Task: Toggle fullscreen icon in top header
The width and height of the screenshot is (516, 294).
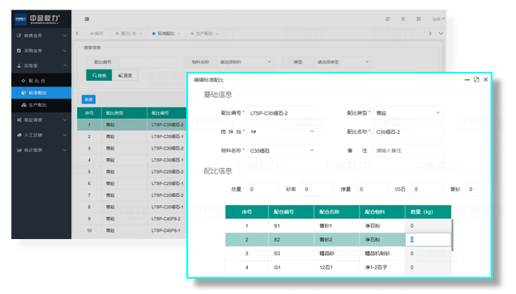Action: (418, 19)
